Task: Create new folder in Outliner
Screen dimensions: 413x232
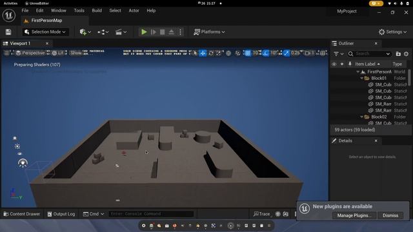Action: tap(398, 54)
